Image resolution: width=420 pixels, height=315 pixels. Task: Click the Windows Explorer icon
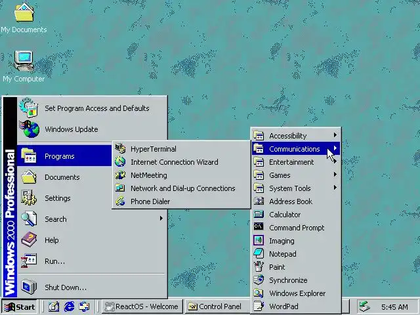259,293
